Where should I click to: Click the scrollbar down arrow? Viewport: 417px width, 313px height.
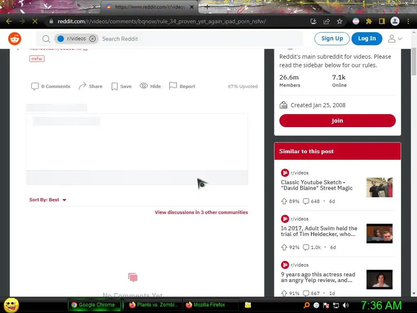414,293
